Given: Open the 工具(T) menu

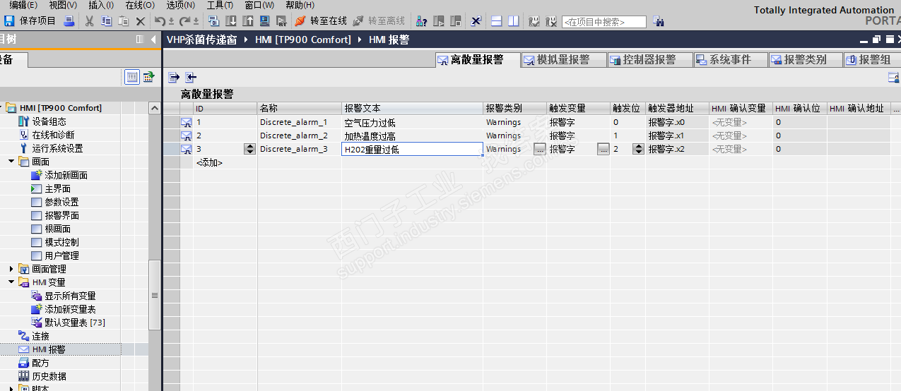Looking at the screenshot, I should tap(220, 5).
